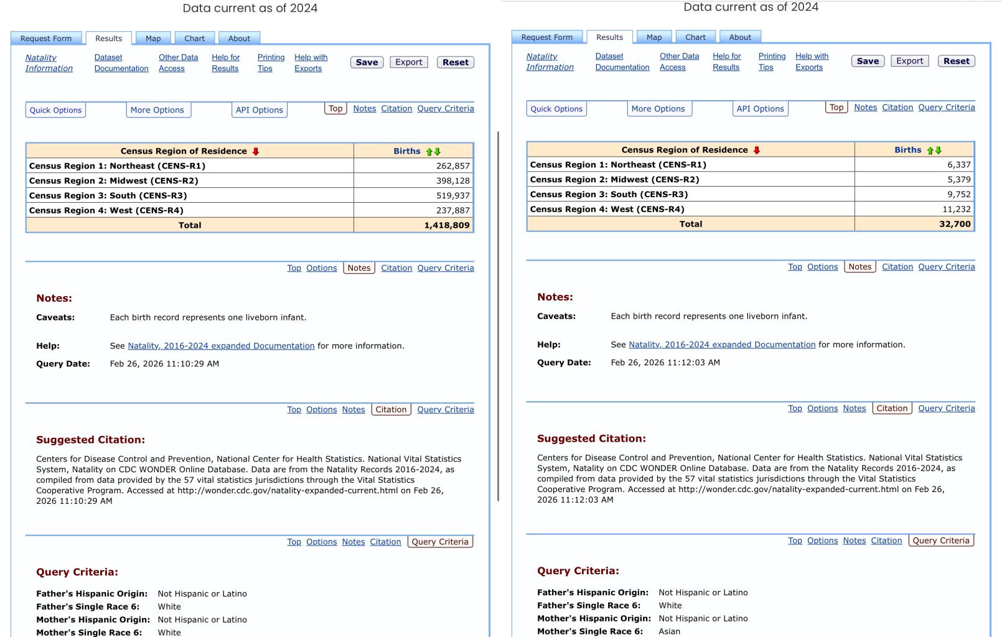Image resolution: width=1002 pixels, height=637 pixels.
Task: Open Request Form tab in left panel
Action: tap(46, 39)
